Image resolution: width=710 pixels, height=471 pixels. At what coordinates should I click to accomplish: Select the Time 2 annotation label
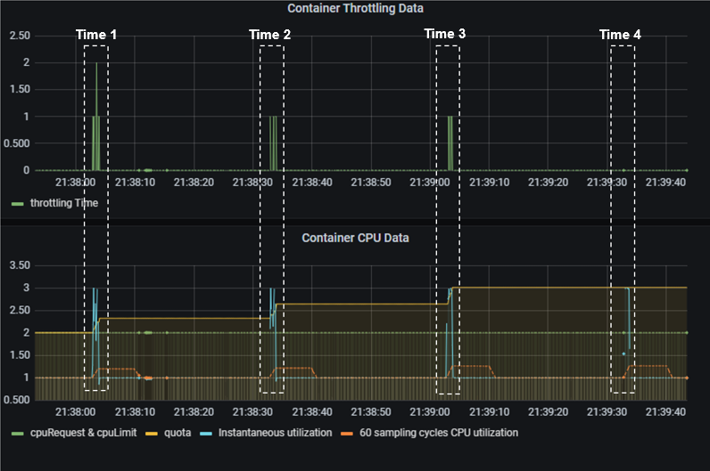[x=269, y=35]
